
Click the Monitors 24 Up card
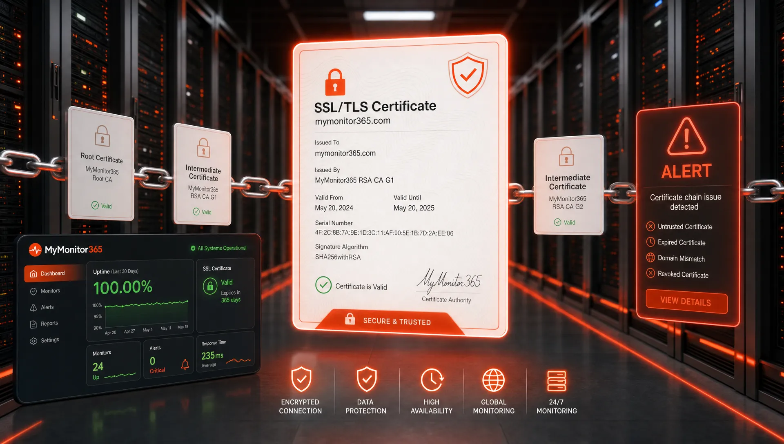click(x=114, y=364)
